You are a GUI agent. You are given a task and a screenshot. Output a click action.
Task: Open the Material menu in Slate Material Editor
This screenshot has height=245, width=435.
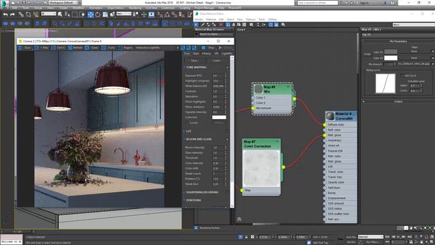(211, 20)
